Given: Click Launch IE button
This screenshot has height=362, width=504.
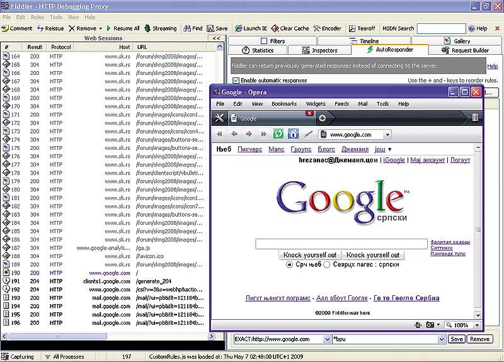Looking at the screenshot, I should 251,28.
